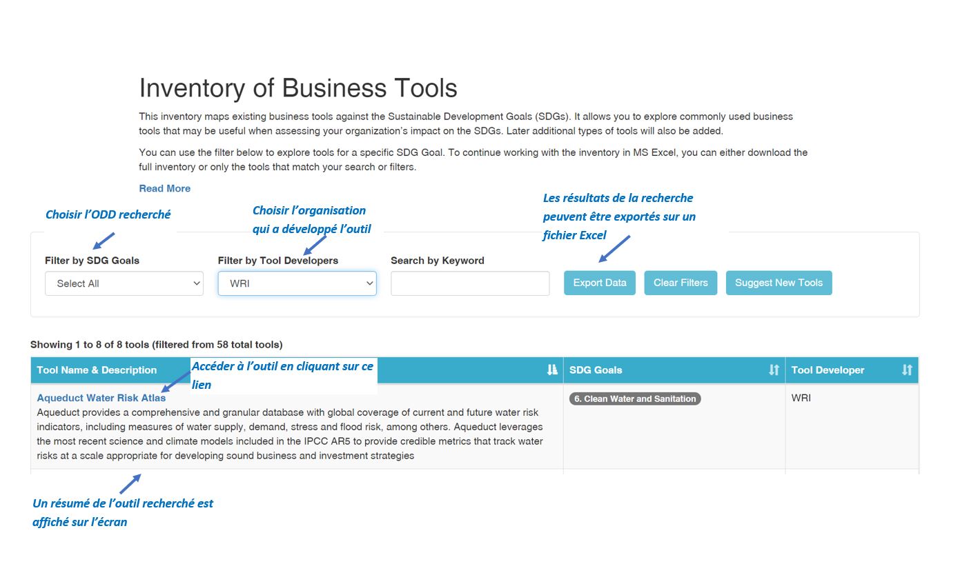The height and width of the screenshot is (564, 978).
Task: Click the Tool Developer column sort icon
Action: tap(907, 370)
